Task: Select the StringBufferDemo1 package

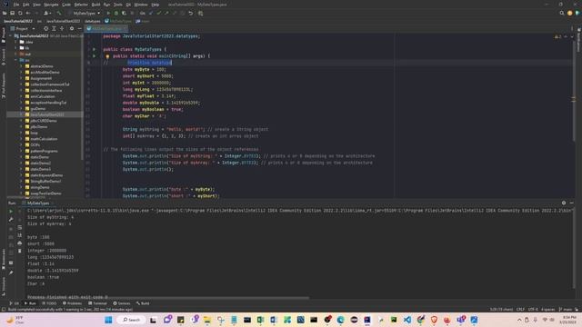Action: (45, 182)
